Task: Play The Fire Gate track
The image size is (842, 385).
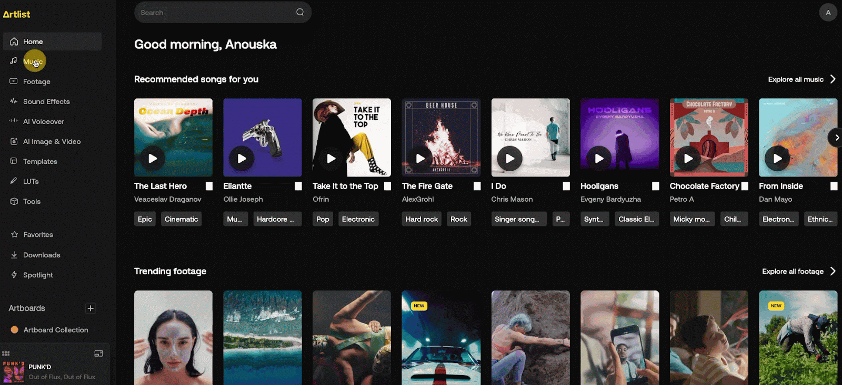Action: [x=420, y=159]
